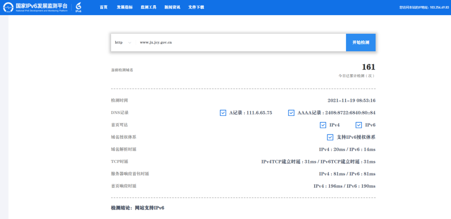This screenshot has height=219, width=451.
Task: Click the domain input field with www.jx.jcy.gov.cn
Action: click(x=240, y=42)
